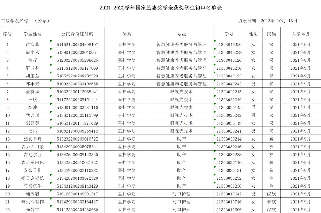Viewport: 321px width, 213px height.
Task: Select 藏 ethnicity cell in row 13
Action: [x=271, y=139]
